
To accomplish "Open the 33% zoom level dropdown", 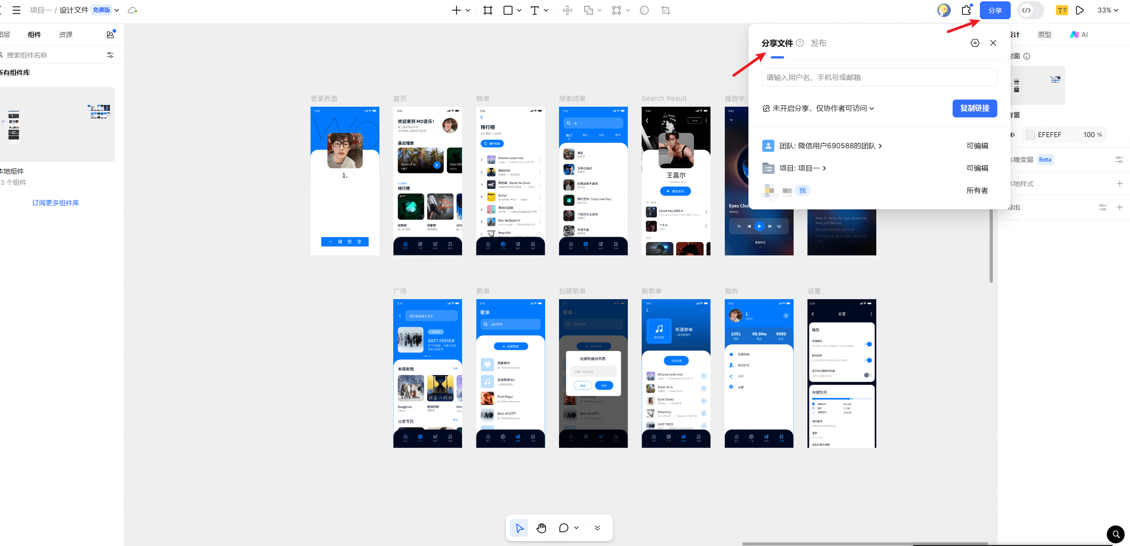I will 1108,10.
